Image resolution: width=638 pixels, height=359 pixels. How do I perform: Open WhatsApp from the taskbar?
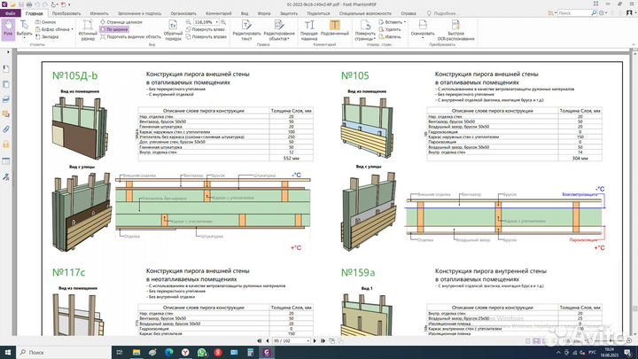(201, 352)
